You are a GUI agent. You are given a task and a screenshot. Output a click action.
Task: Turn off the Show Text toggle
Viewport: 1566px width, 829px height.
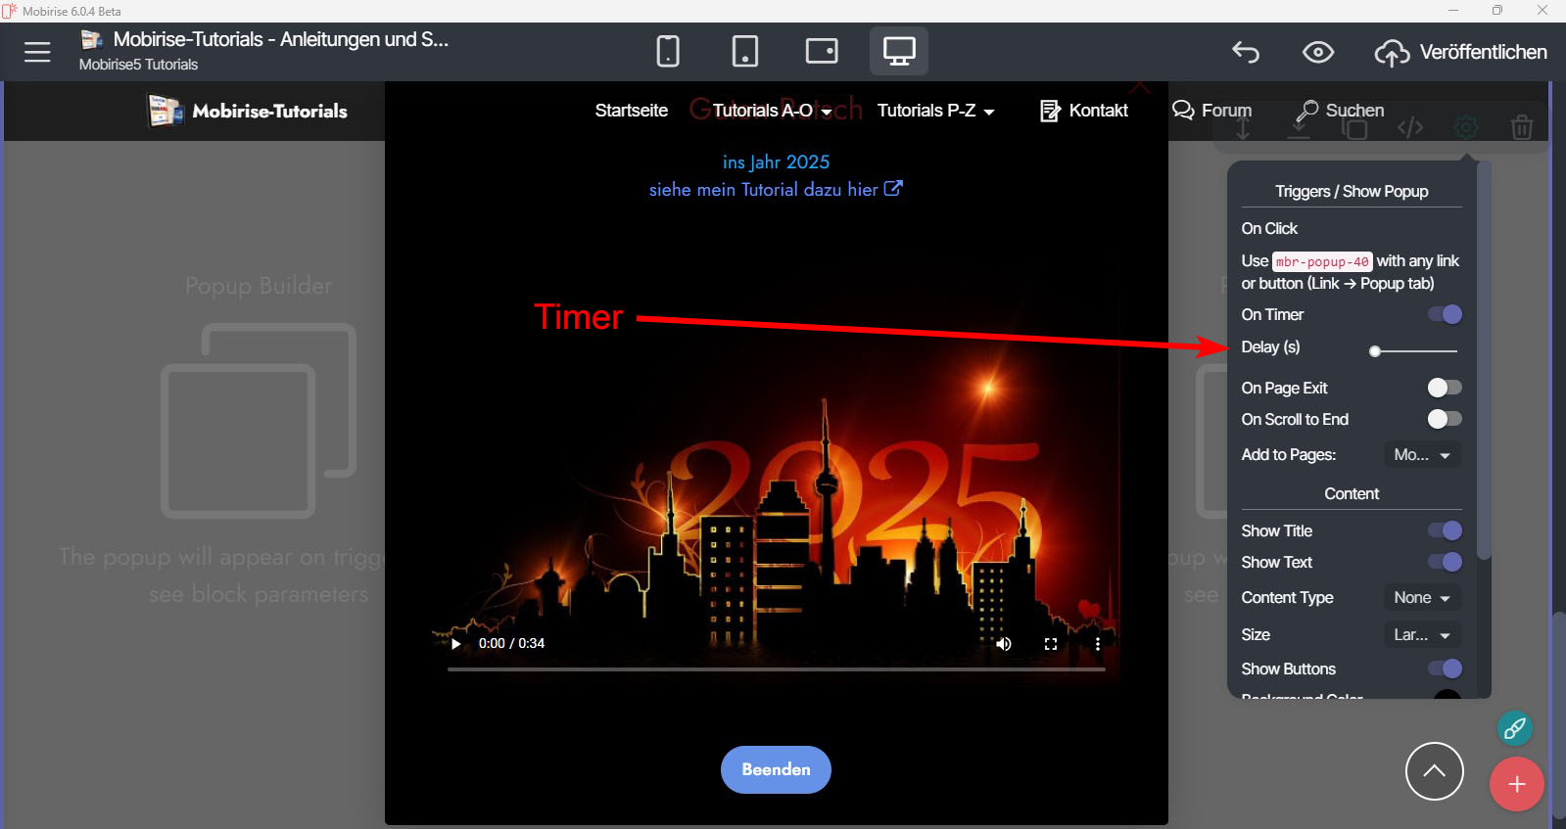coord(1445,562)
